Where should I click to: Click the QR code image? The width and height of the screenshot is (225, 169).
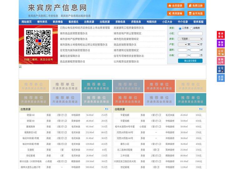[x=38, y=42]
